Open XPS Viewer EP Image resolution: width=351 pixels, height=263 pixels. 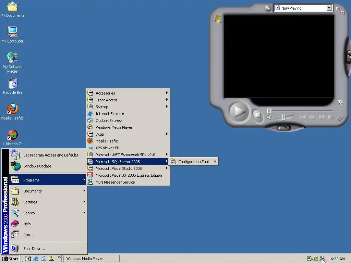[128, 148]
